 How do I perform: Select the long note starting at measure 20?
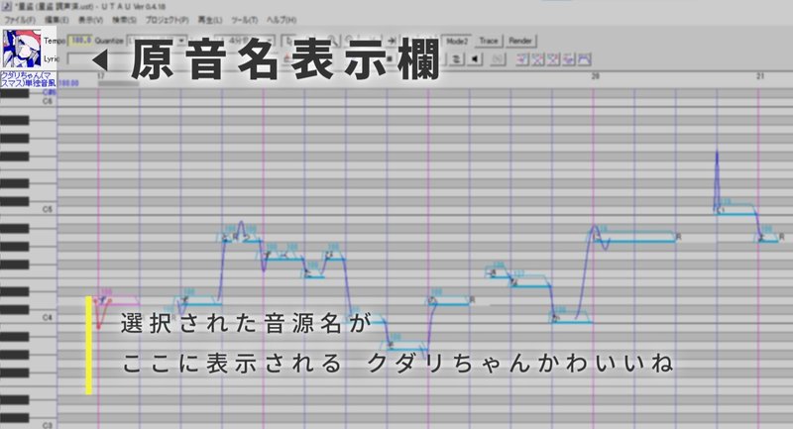click(x=634, y=237)
